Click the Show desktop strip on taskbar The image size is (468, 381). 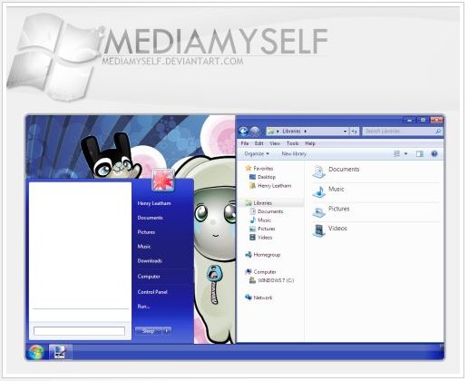point(443,352)
